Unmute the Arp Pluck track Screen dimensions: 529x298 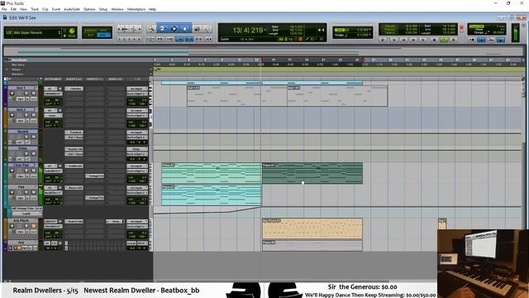tap(33, 226)
